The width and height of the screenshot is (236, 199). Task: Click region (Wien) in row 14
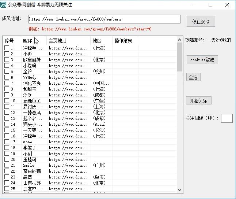click(x=99, y=124)
